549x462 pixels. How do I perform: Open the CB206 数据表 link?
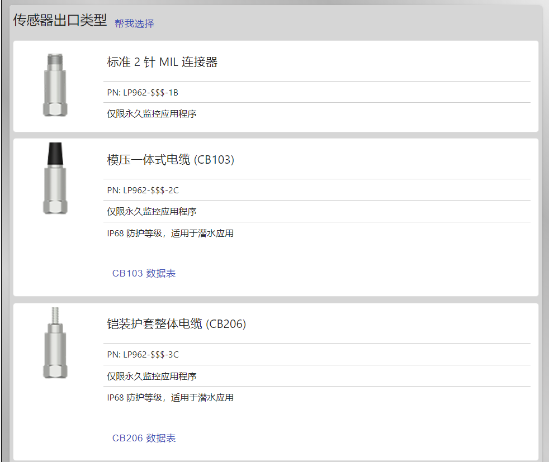tap(144, 438)
